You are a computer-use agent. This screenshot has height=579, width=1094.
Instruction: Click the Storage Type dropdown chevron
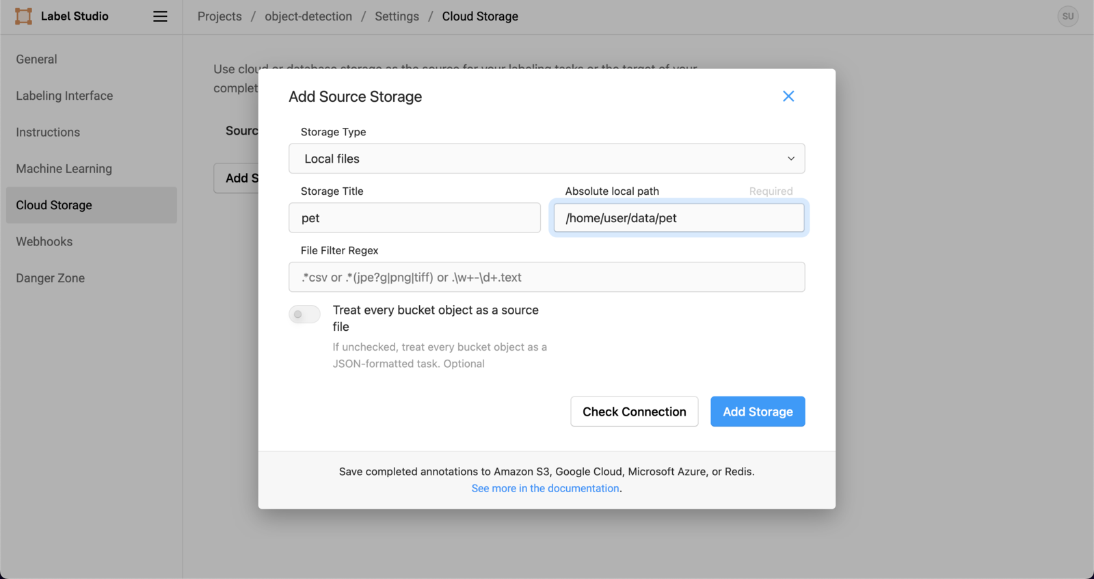791,159
